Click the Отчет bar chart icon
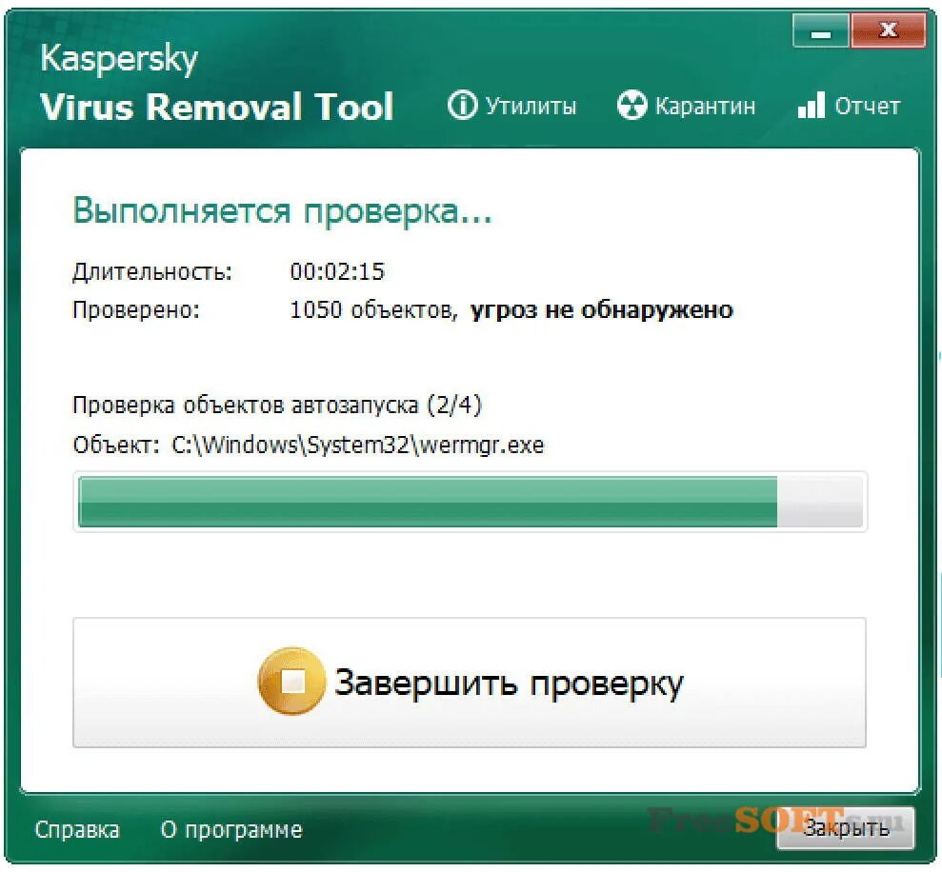This screenshot has height=872, width=942. pos(811,105)
